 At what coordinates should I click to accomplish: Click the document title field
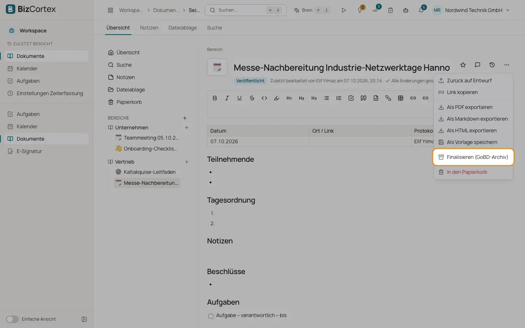[x=342, y=68]
